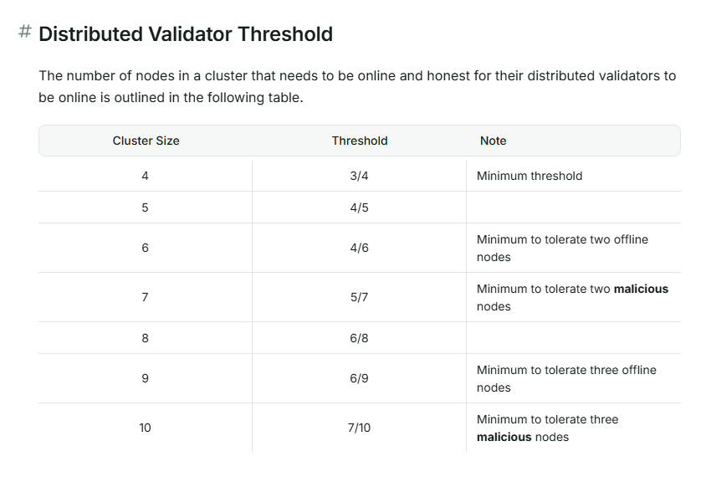Select the 6/9 threshold cell
Screen dimensions: 711x477
360,378
